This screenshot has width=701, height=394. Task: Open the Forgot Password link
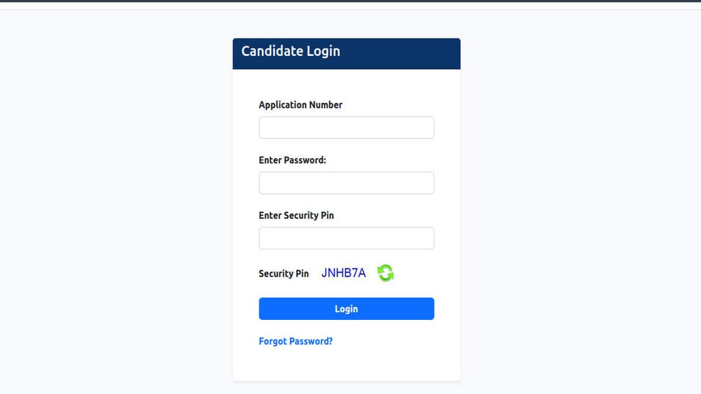(296, 341)
